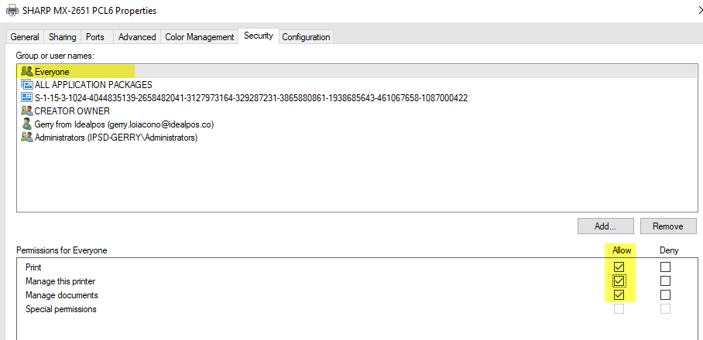
Task: Uncheck Allow for Print permission
Action: pos(619,267)
